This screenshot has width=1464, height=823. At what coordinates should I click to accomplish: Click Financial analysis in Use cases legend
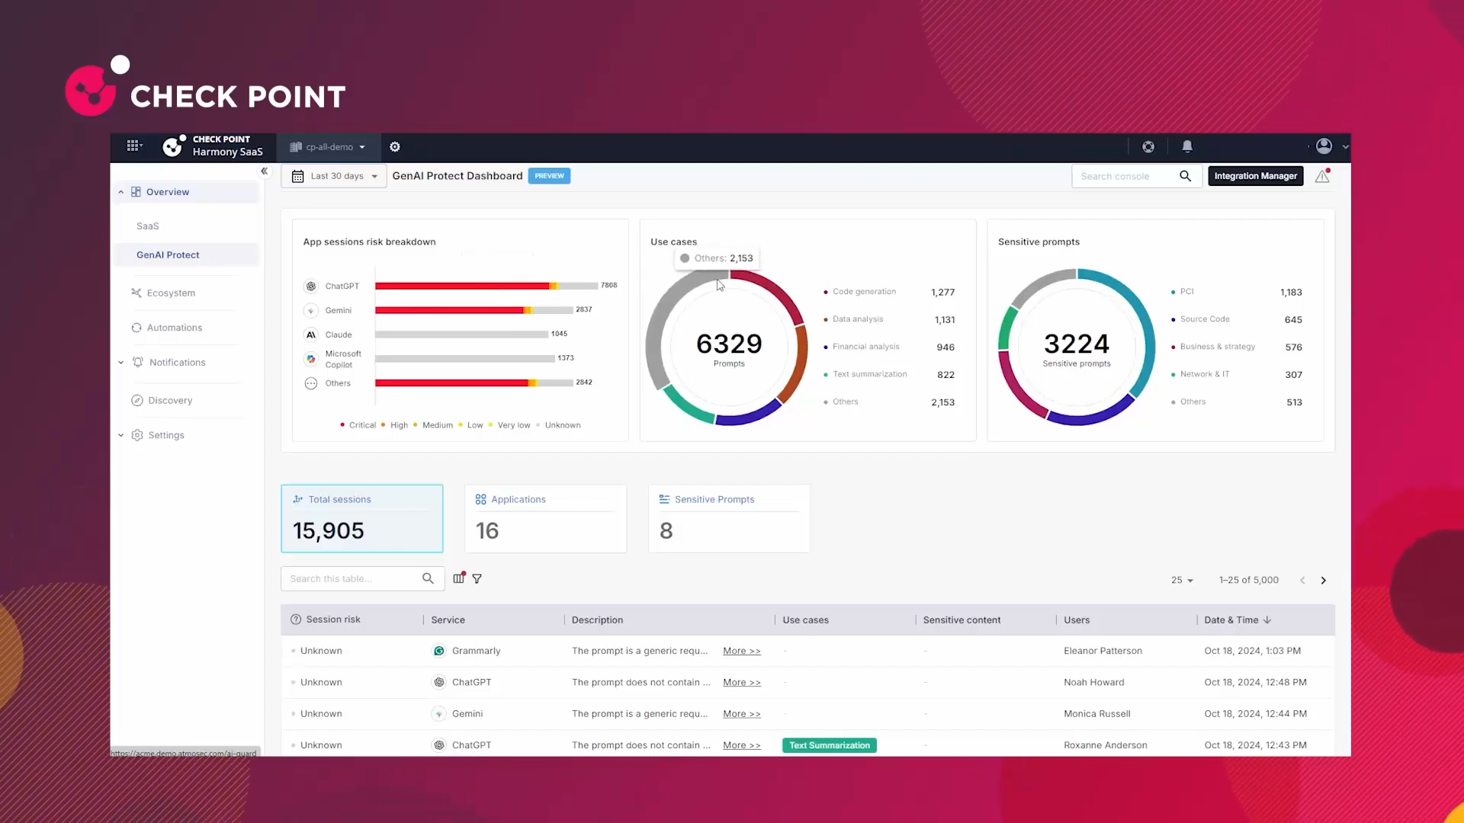tap(866, 347)
